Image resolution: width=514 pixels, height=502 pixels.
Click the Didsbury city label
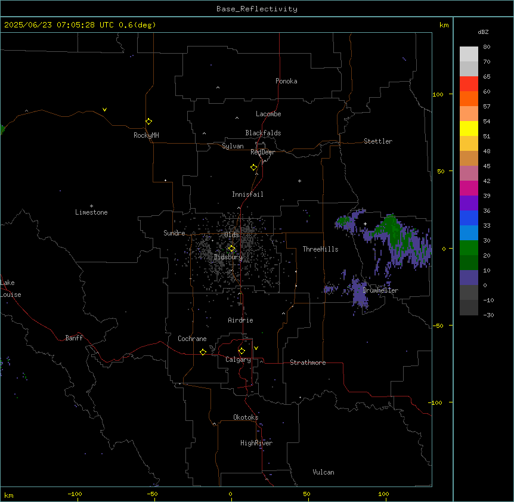click(228, 257)
